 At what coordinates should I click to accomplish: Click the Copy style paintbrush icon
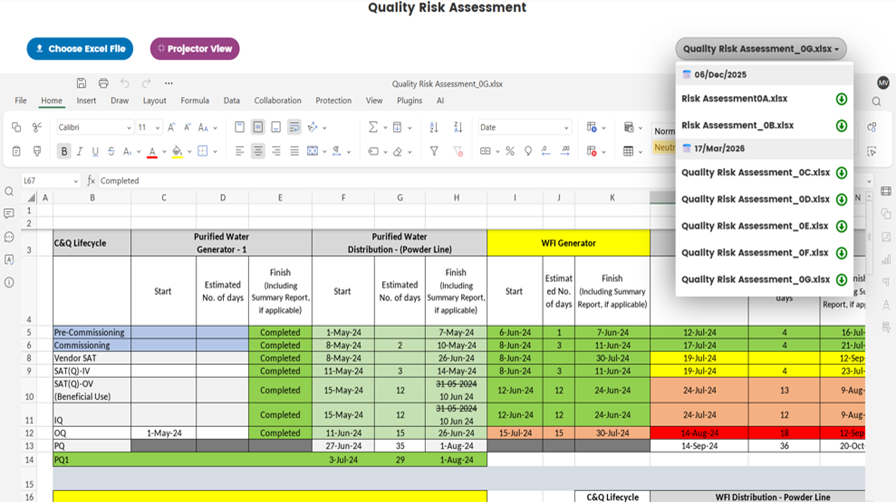[x=37, y=151]
